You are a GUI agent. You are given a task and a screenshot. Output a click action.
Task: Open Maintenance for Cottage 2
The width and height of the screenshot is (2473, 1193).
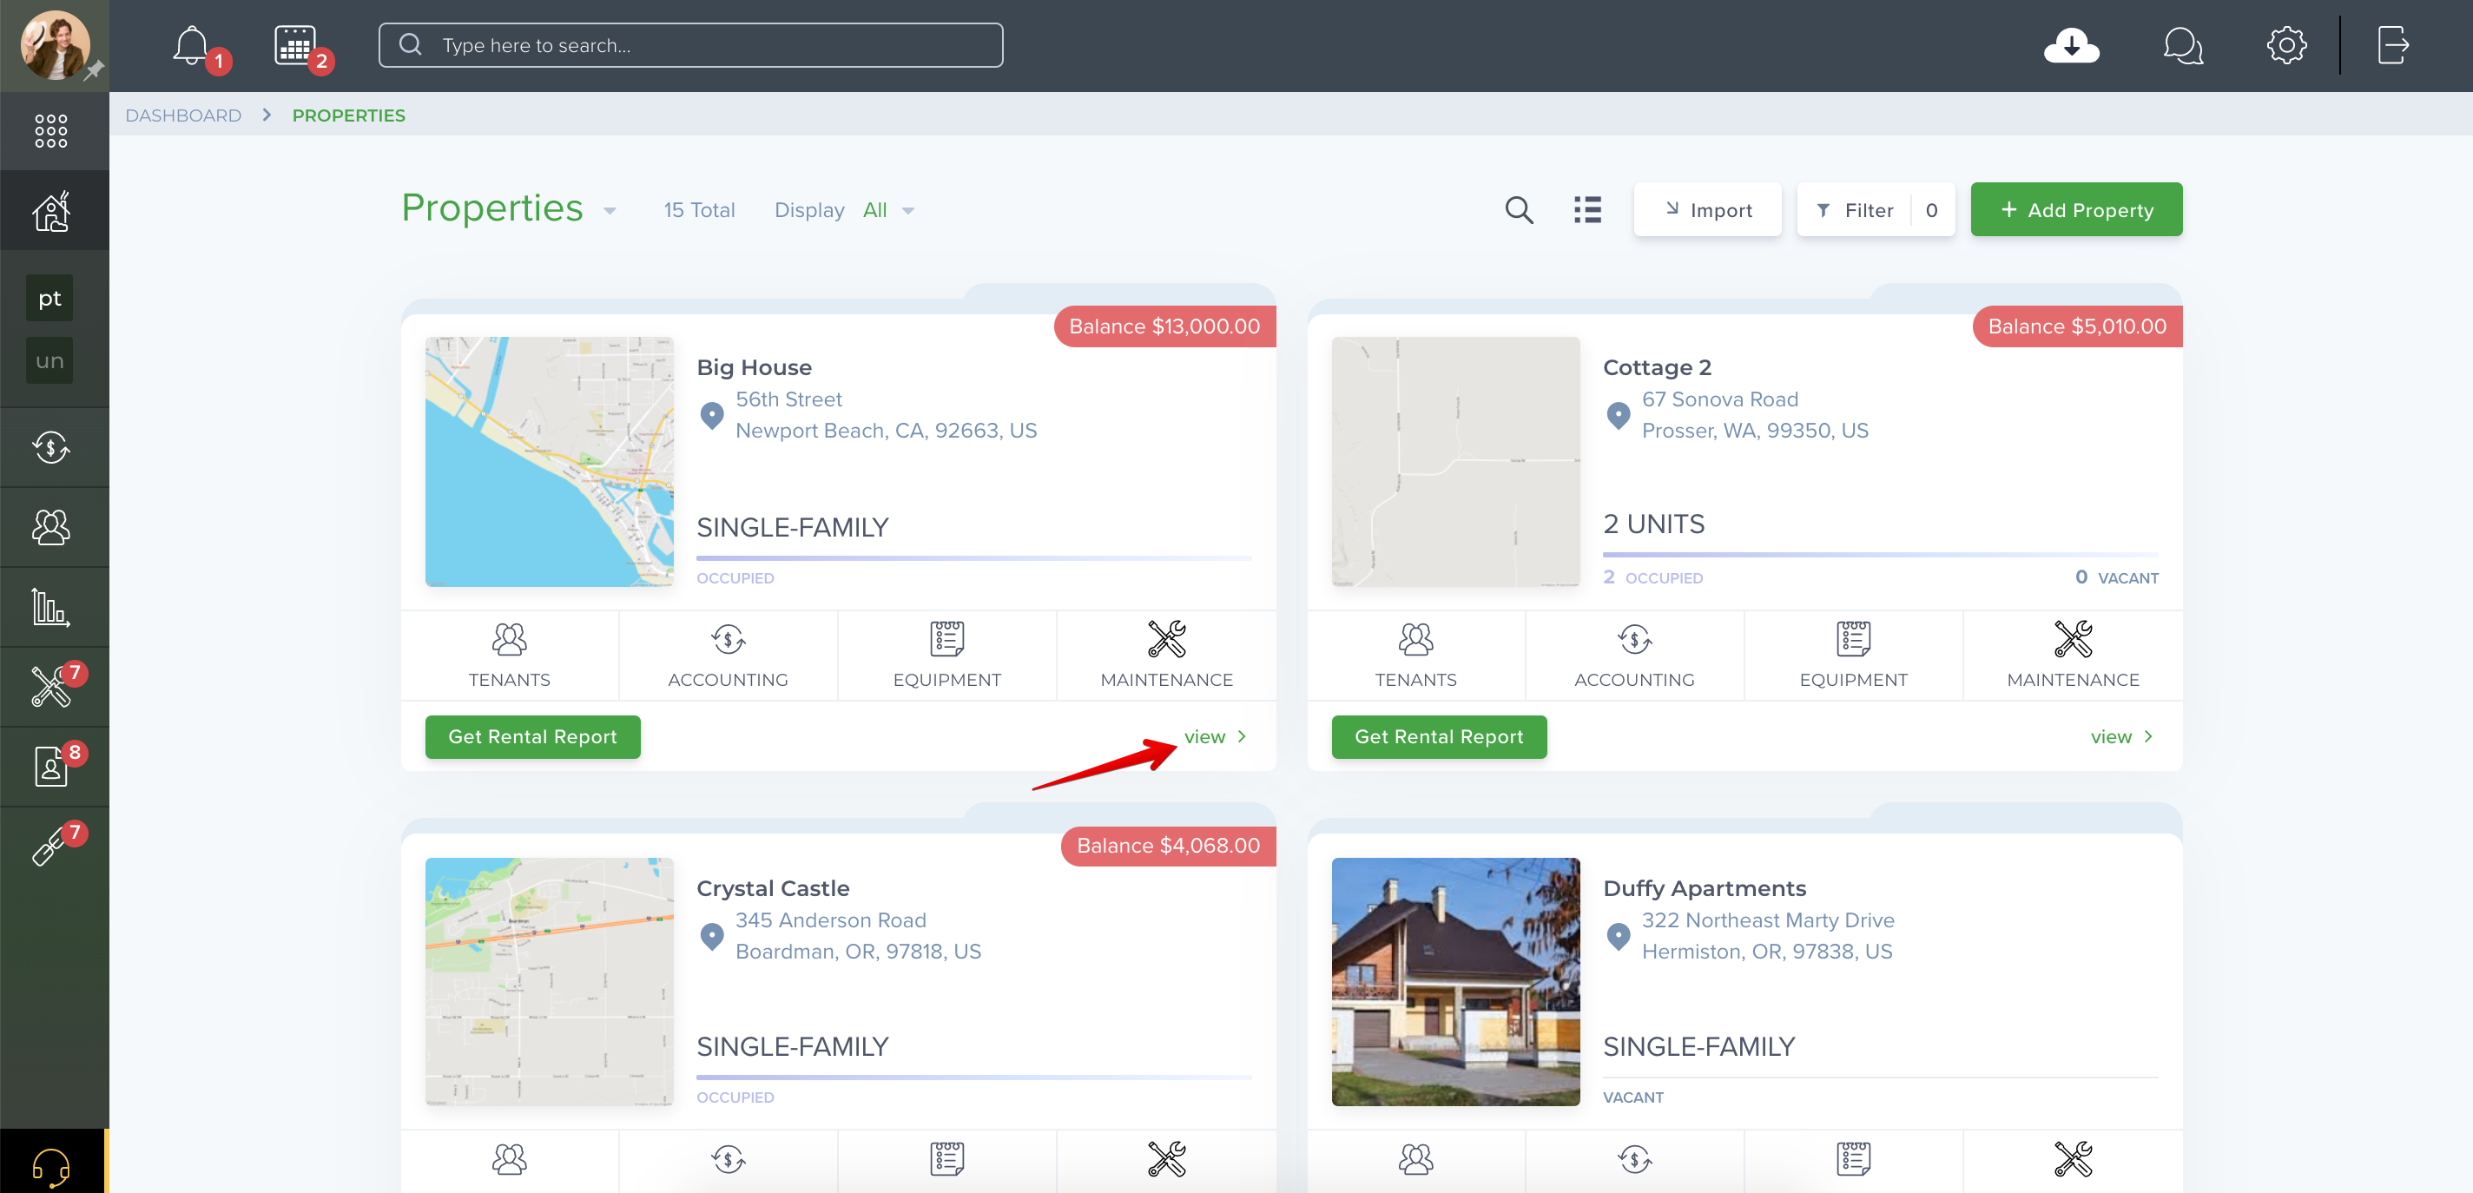tap(2073, 656)
